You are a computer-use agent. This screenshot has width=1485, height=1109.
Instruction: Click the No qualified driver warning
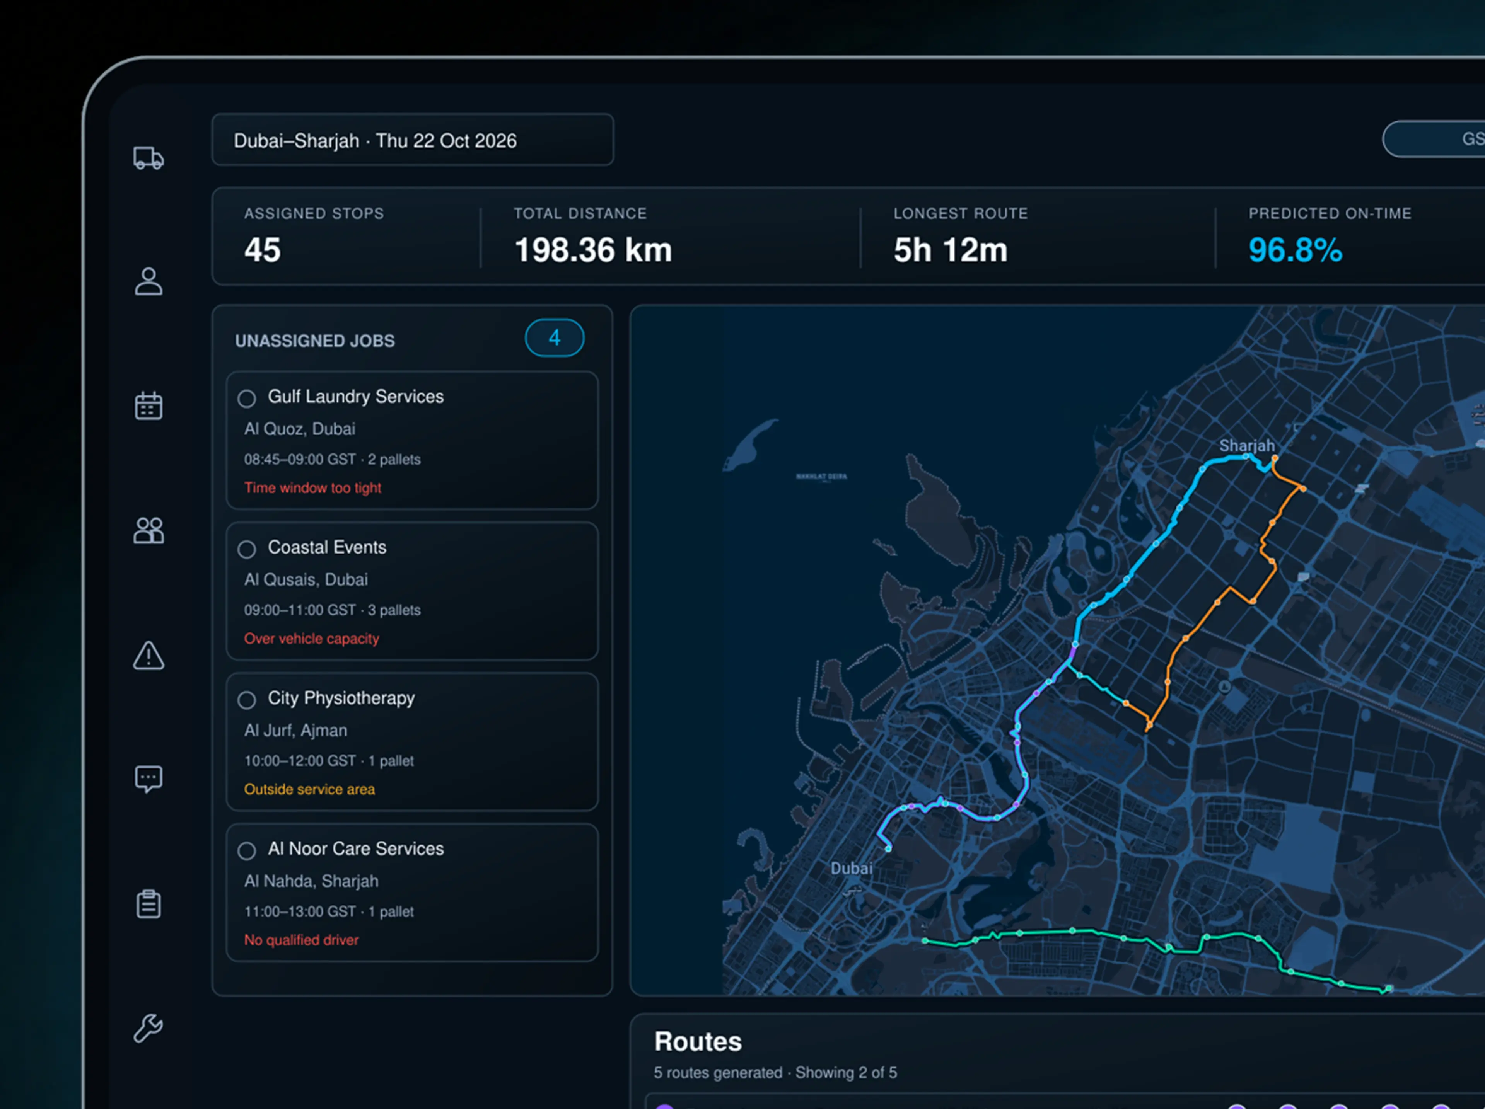301,940
